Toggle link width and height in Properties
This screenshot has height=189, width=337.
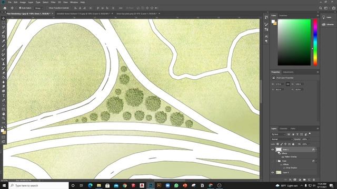pyautogui.click(x=288, y=84)
